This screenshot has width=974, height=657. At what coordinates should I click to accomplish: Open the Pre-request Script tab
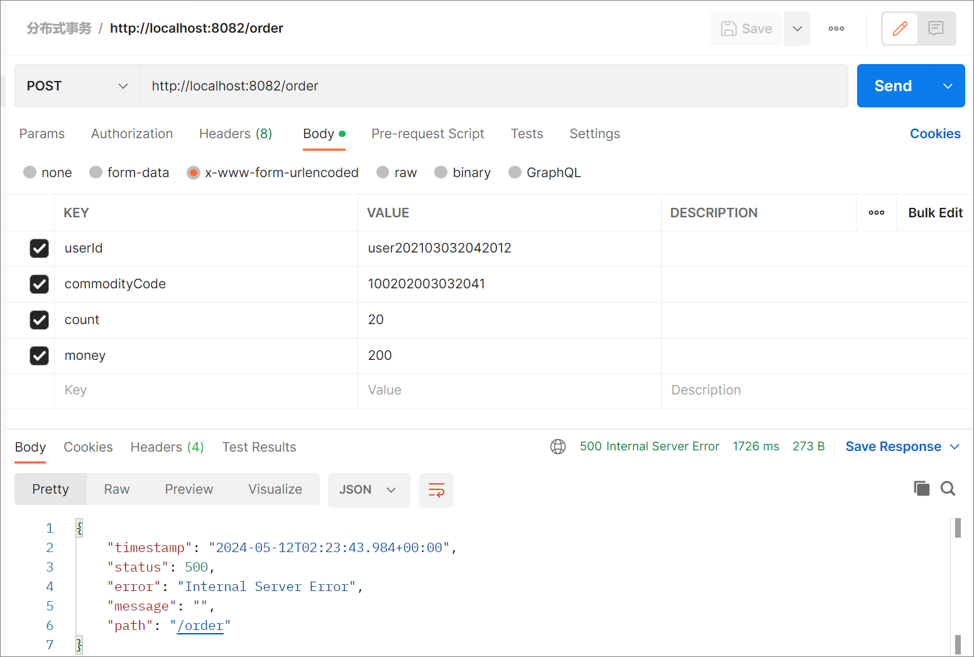(x=428, y=134)
